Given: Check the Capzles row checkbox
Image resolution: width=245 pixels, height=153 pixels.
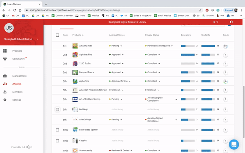Looking at the screenshot, I should 58,141.
